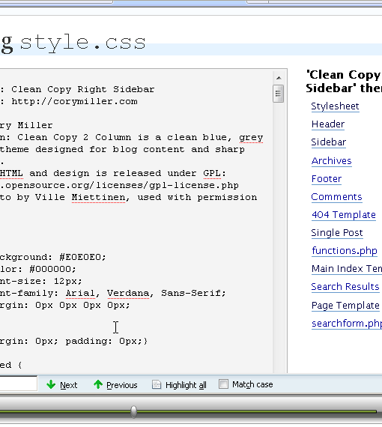Click the 'gpl-license.php' URL line in editor
This screenshot has height=427, width=382.
tap(119, 186)
